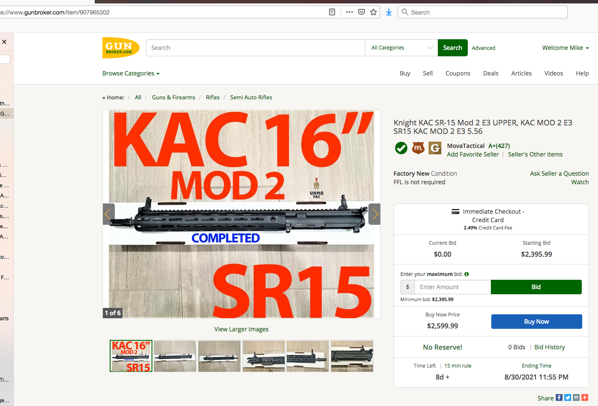Open the page actions three-dots menu
This screenshot has width=598, height=406.
[x=350, y=12]
